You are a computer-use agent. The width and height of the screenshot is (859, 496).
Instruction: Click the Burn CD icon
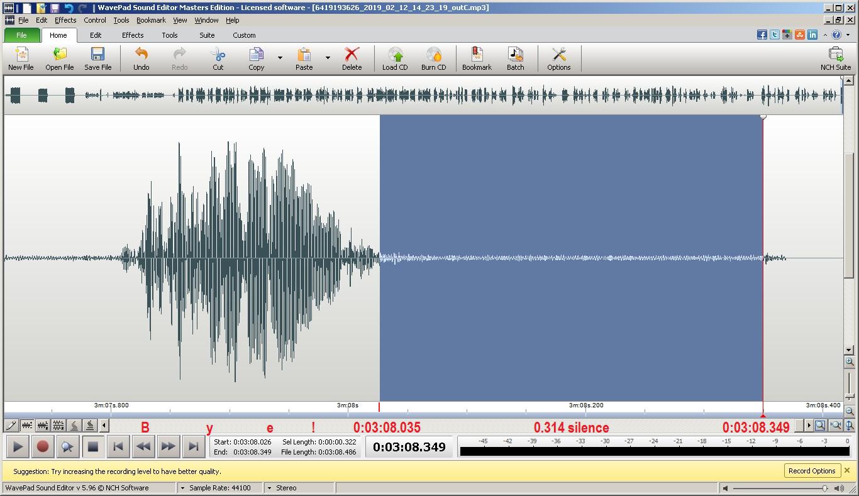[x=434, y=58]
